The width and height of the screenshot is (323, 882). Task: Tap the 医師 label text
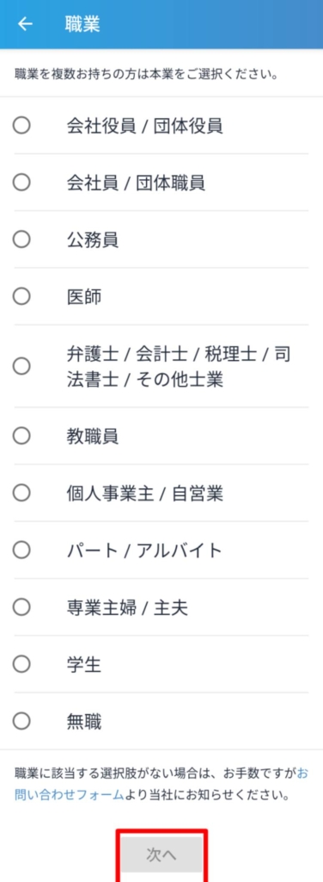(83, 296)
